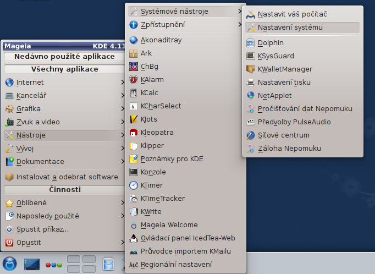The height and width of the screenshot is (274, 375).
Task: Open Konzole terminal icon
Action: [134, 172]
